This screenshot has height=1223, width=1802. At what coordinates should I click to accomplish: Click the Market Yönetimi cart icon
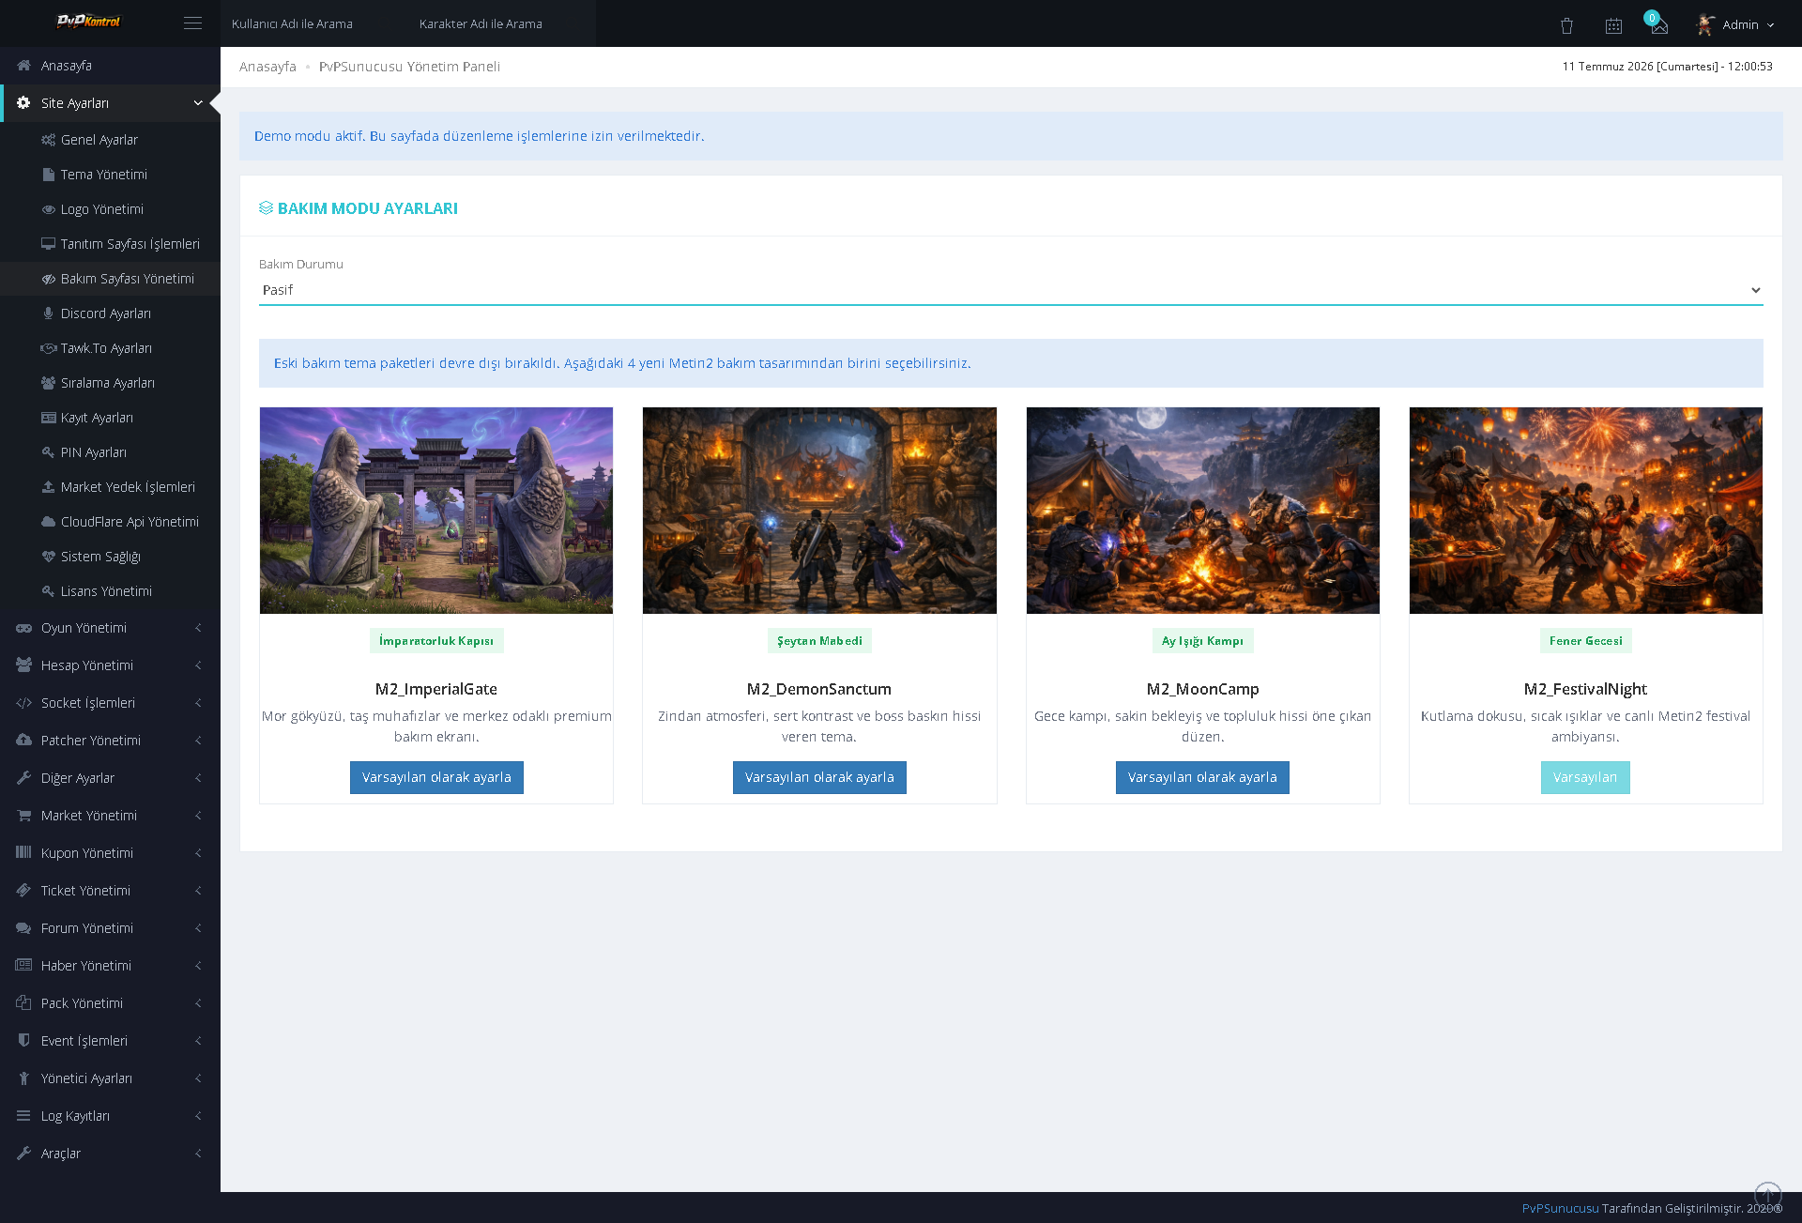[x=23, y=816]
